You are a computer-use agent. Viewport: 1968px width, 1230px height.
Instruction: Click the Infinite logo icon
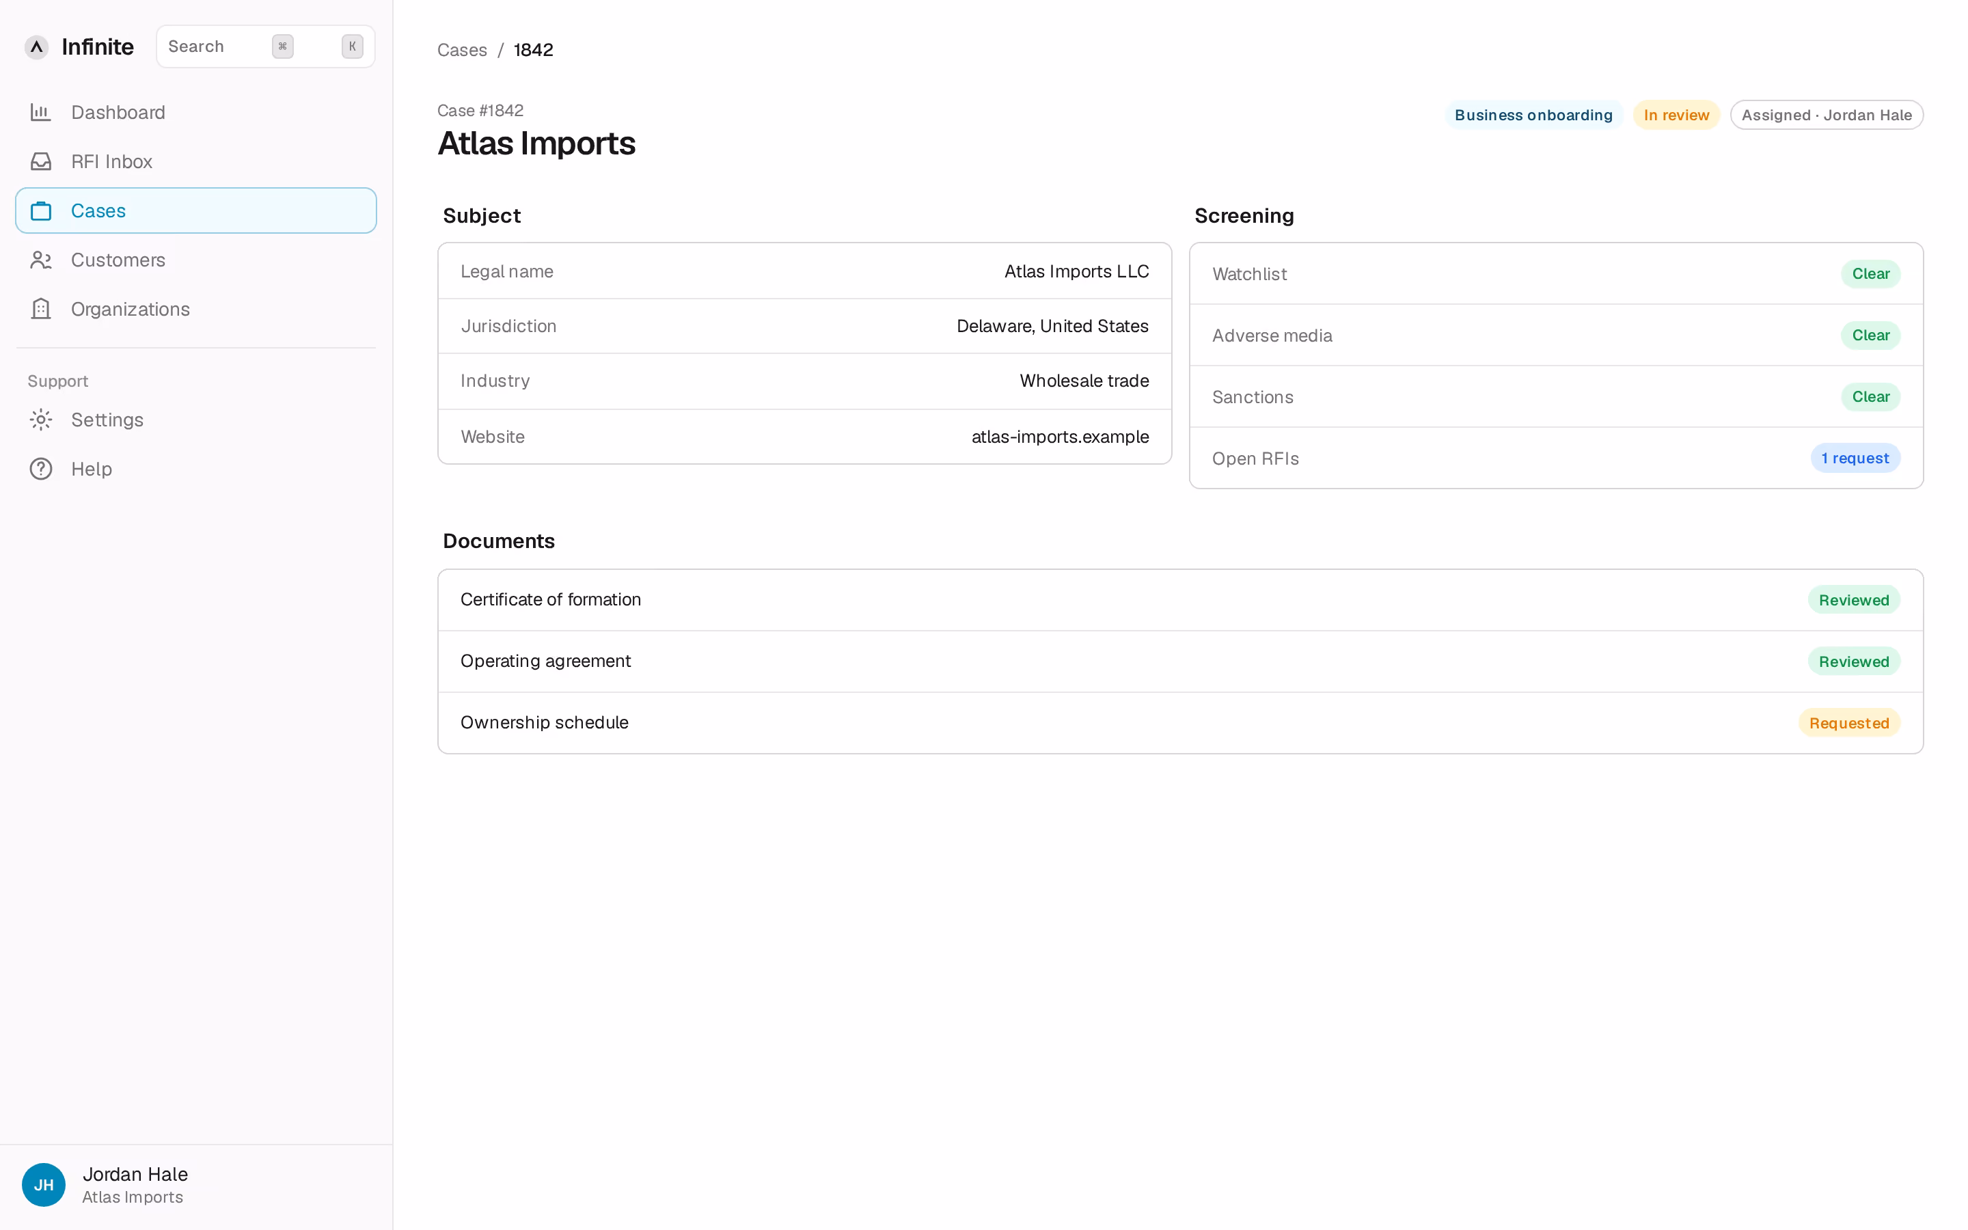pos(37,47)
